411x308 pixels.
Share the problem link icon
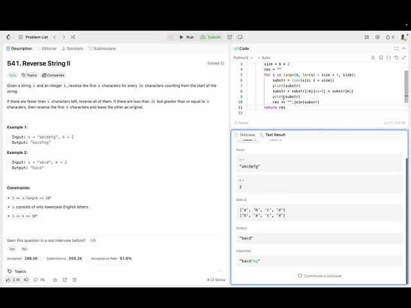pos(65,280)
